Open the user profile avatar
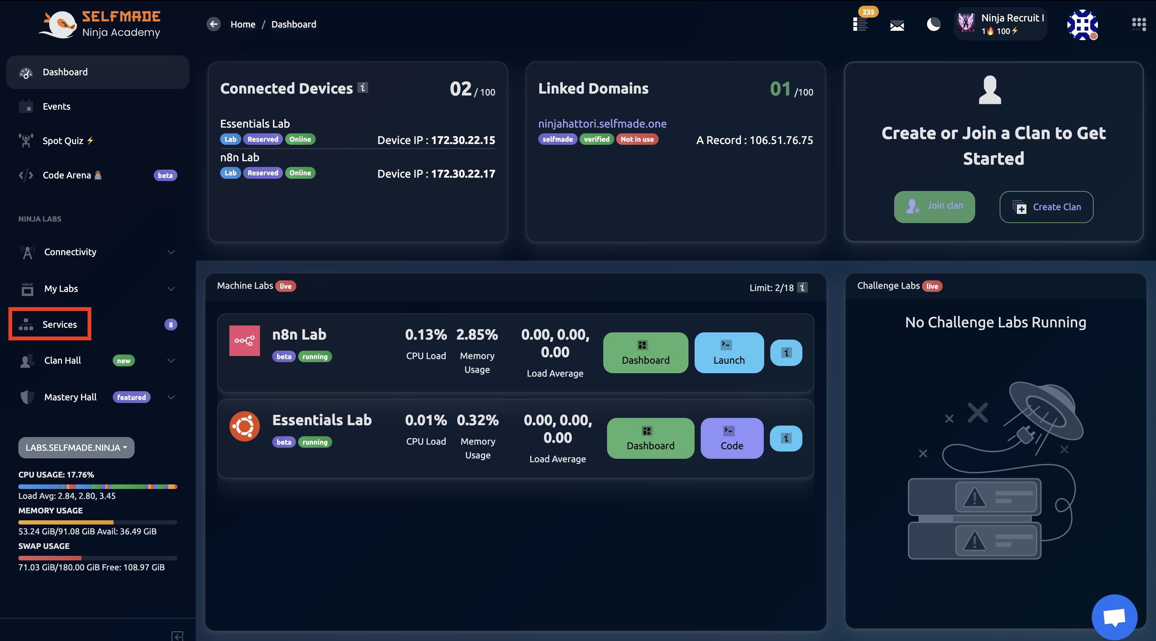This screenshot has width=1156, height=641. (x=1082, y=24)
